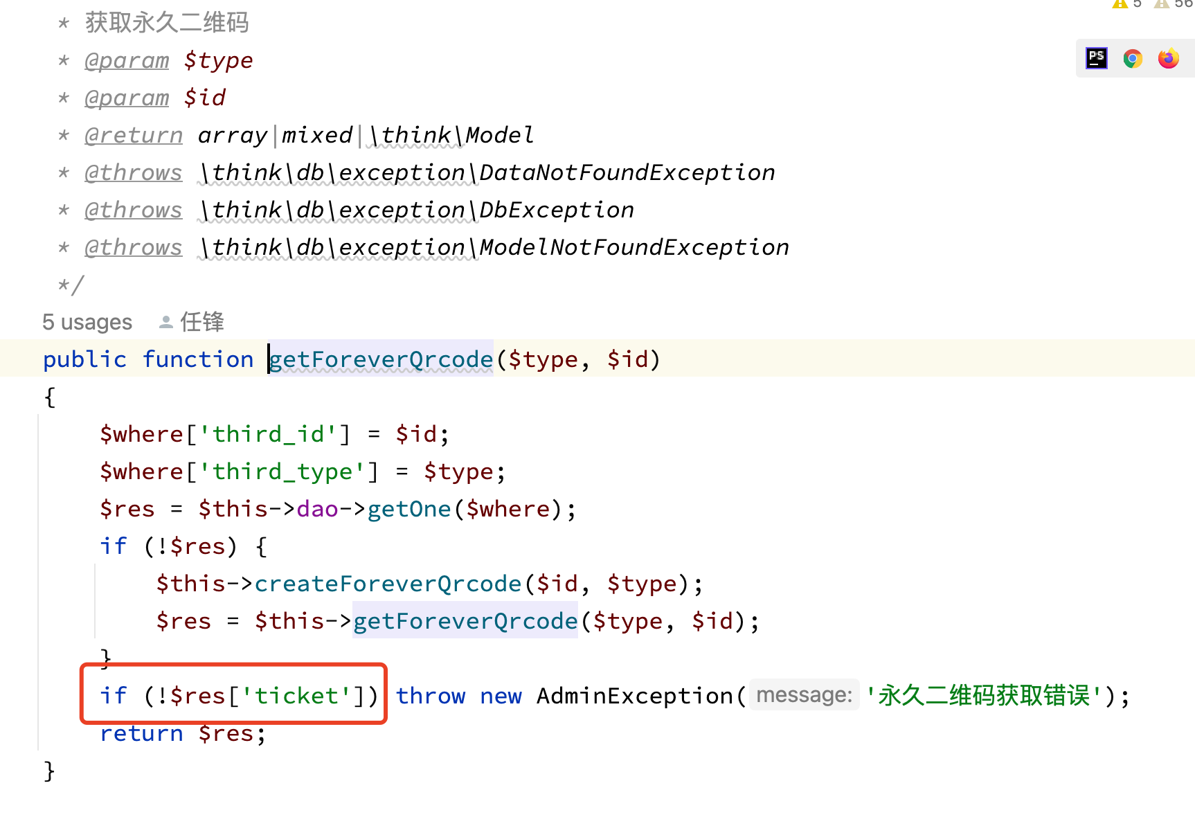Click the function keyword in the declaration

(x=198, y=359)
